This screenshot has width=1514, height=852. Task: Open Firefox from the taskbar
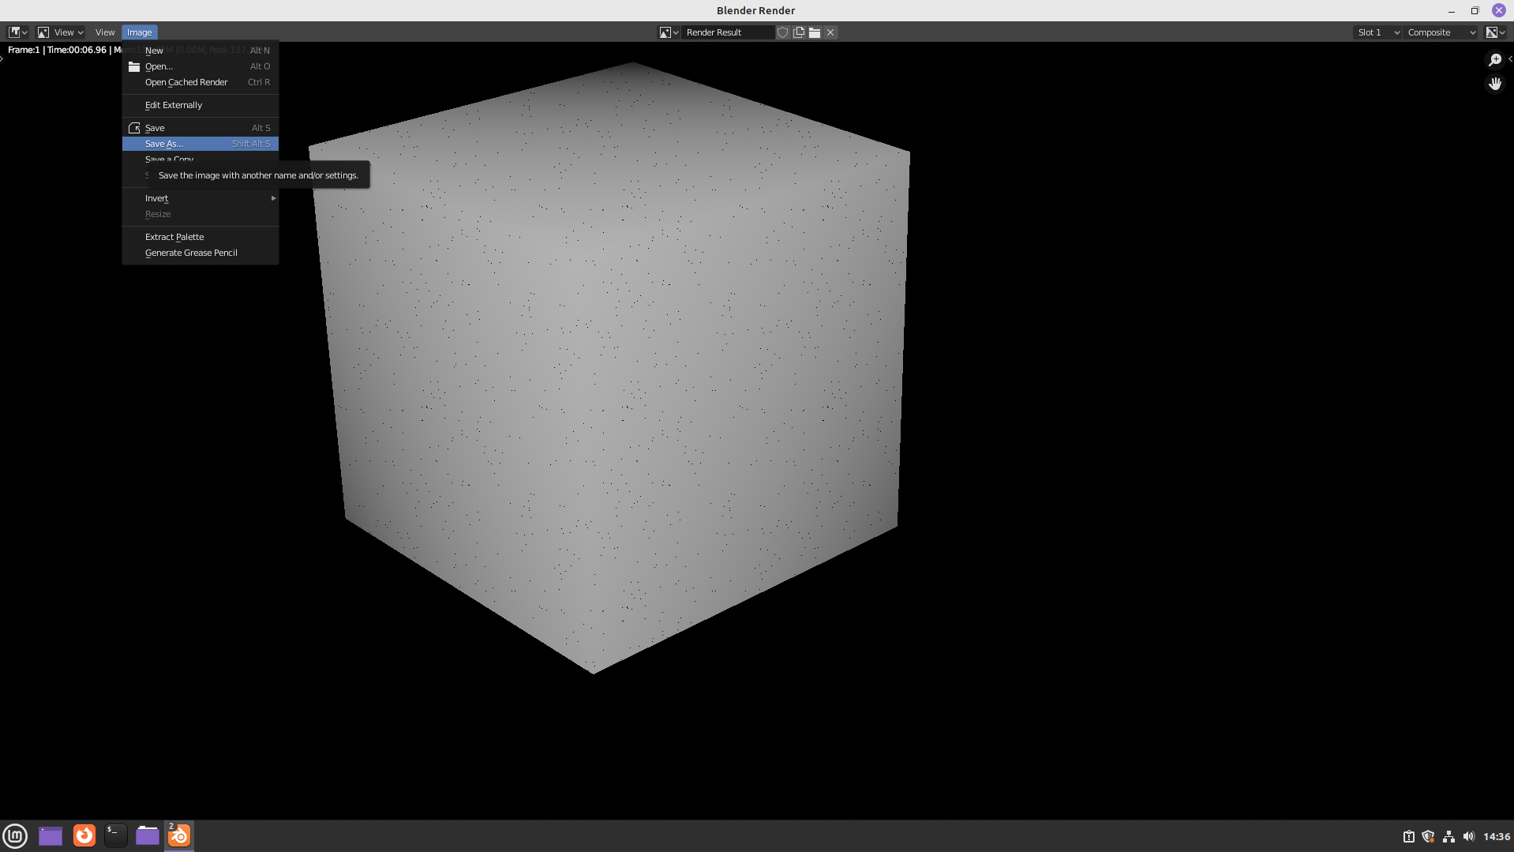pyautogui.click(x=84, y=835)
